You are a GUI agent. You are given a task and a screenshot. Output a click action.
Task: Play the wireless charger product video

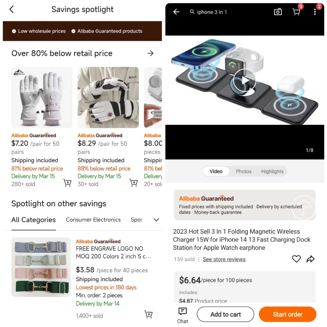(x=244, y=81)
